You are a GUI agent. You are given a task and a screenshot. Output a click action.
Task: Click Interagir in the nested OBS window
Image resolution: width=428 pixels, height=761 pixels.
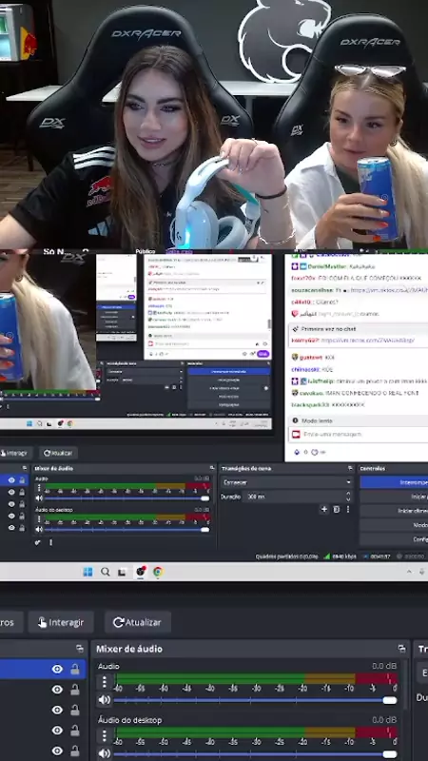(x=15, y=453)
